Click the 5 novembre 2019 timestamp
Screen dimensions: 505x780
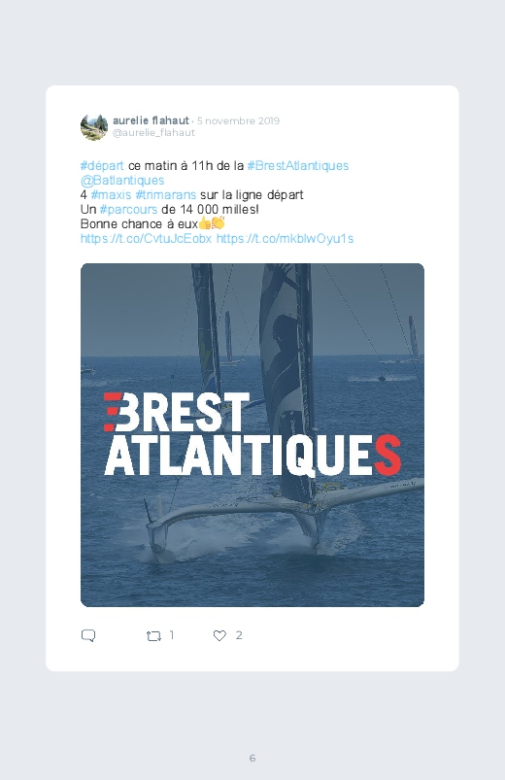[x=238, y=120]
